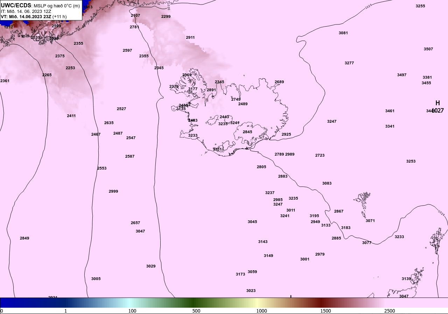
Task: Click the height value 3045
Action: point(252,222)
